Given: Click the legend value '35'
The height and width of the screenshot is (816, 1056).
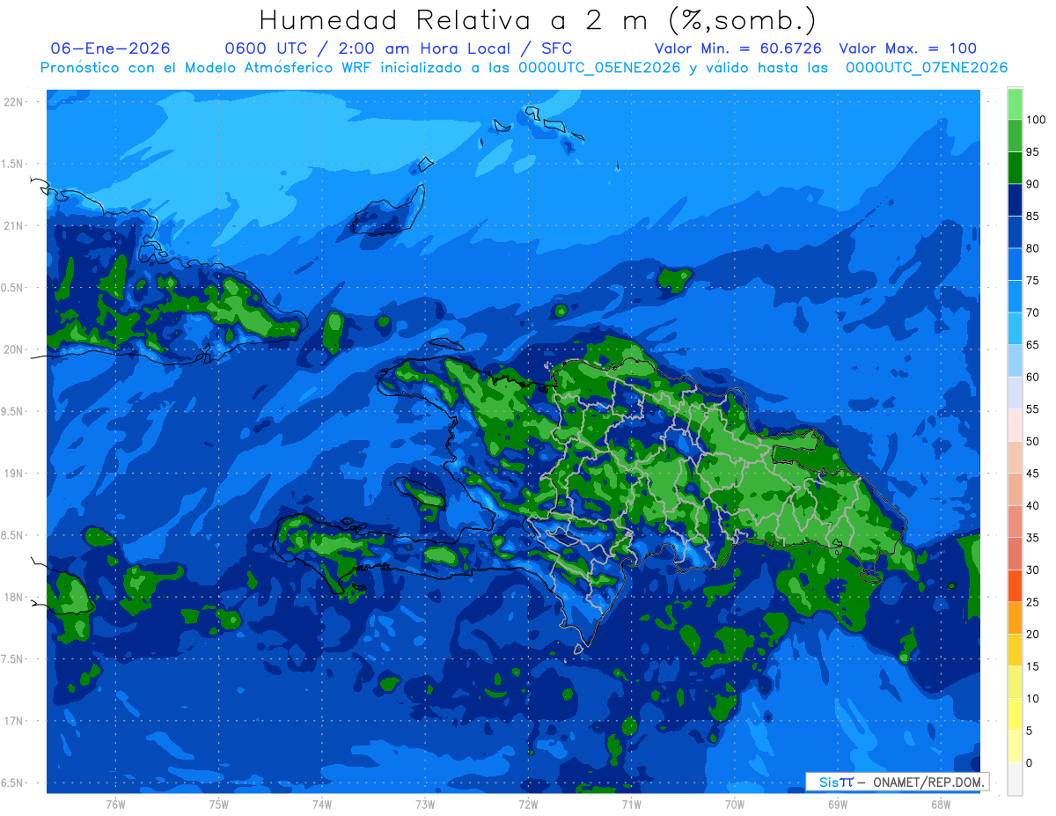Looking at the screenshot, I should coord(1033,538).
